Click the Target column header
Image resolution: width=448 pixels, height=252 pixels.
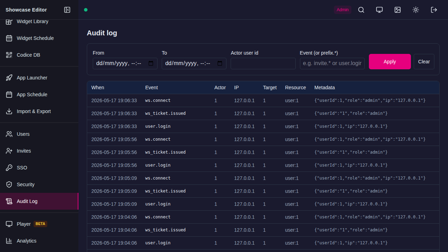[270, 87]
